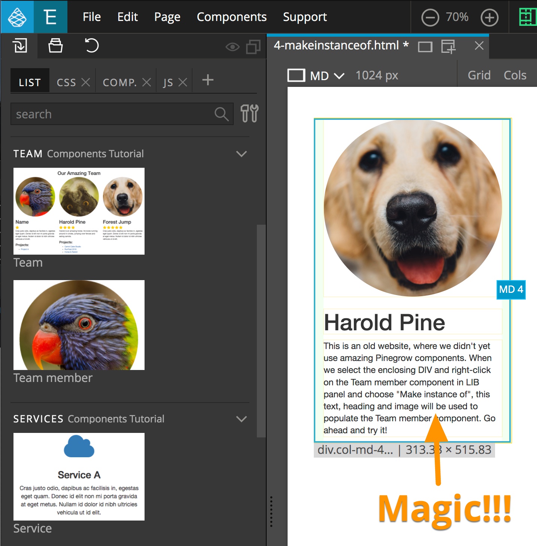Viewport: 537px width, 546px height.
Task: Click the device frame icon beside MD
Action: 296,75
